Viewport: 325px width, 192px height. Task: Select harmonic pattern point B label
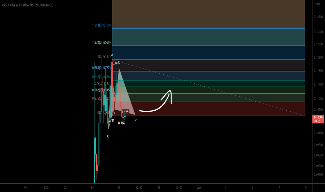pyautogui.click(x=114, y=114)
